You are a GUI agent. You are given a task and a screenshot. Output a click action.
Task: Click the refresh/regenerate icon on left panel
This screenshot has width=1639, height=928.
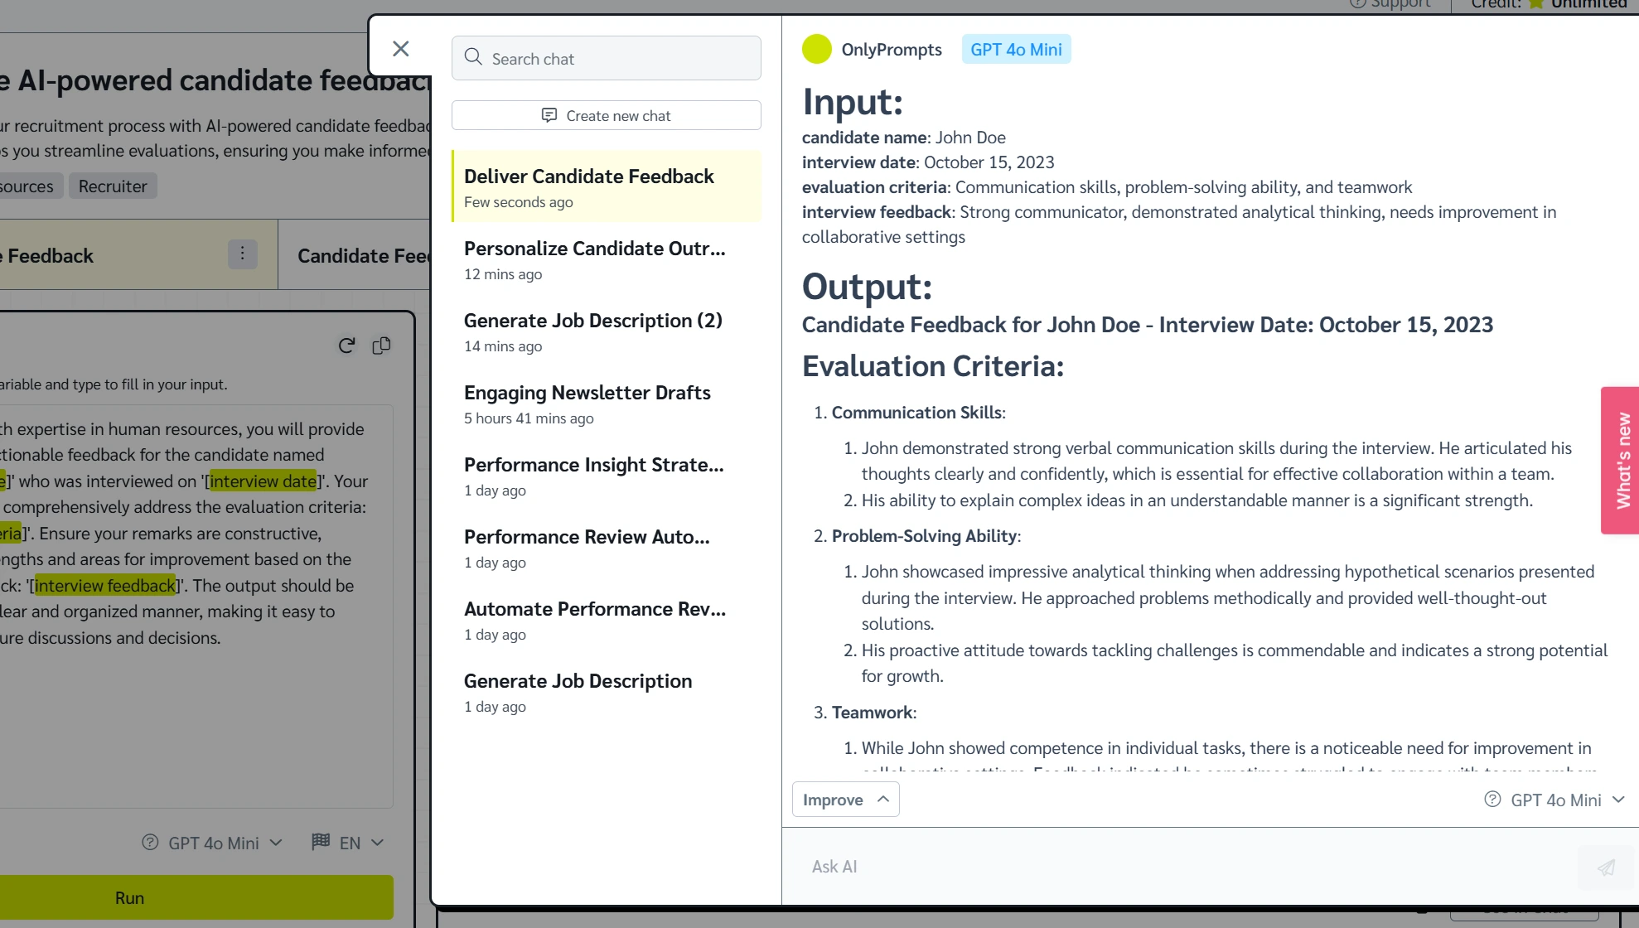coord(346,345)
